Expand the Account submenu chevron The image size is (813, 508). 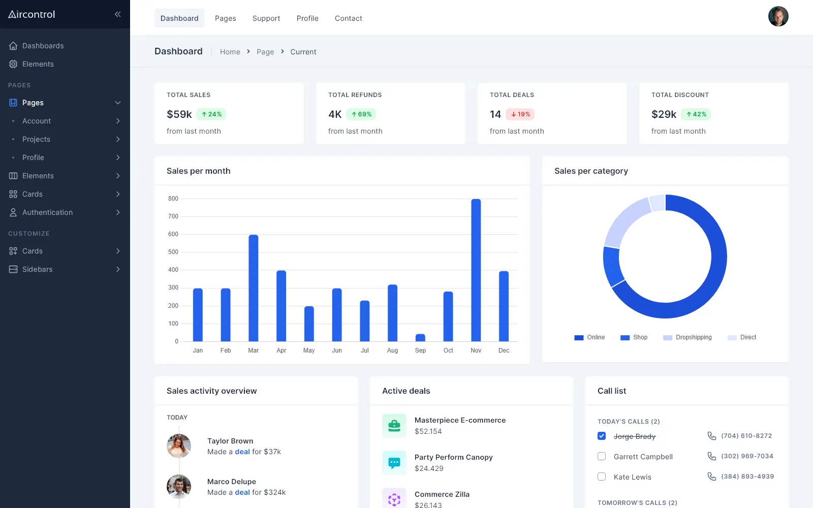(x=118, y=121)
